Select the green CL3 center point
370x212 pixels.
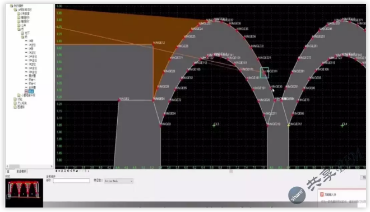214,126
